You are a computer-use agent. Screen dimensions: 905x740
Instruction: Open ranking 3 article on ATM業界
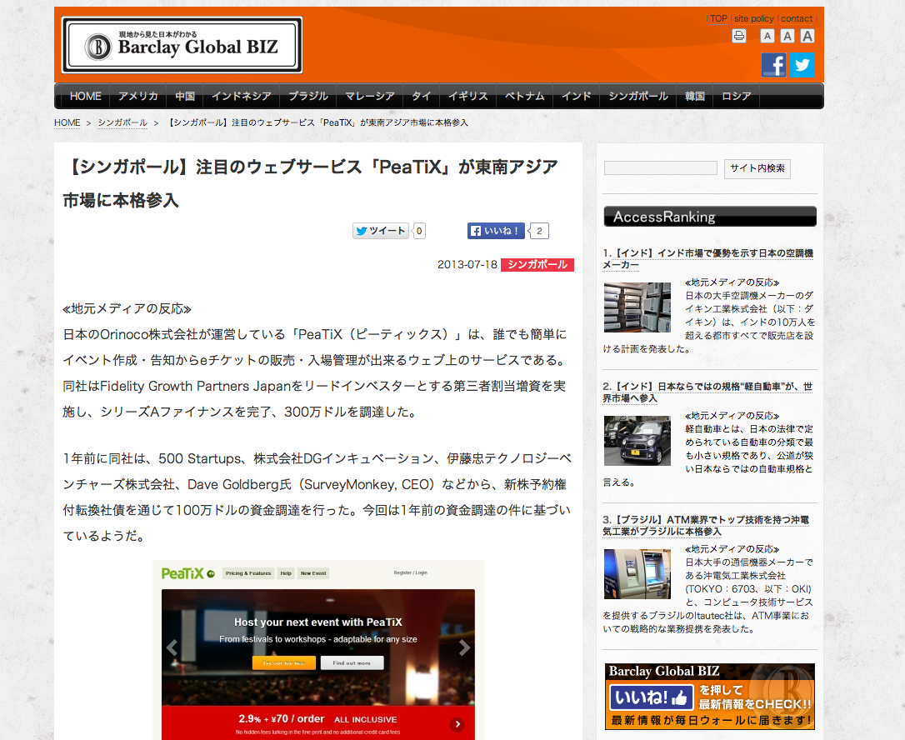[706, 525]
